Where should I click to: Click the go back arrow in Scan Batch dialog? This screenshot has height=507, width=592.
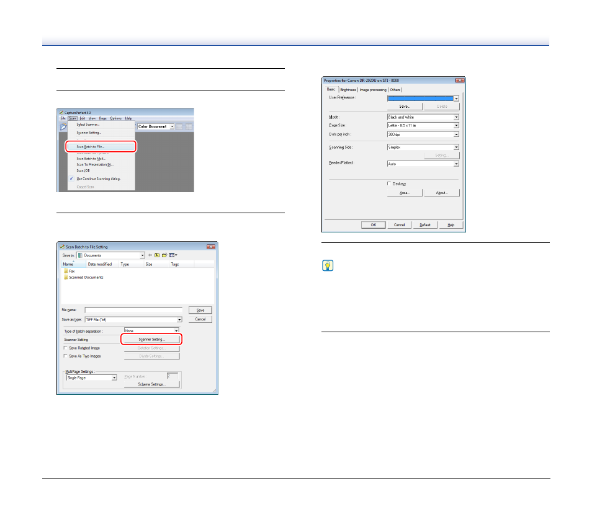(150, 255)
